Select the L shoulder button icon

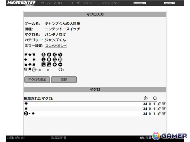click(x=43, y=60)
